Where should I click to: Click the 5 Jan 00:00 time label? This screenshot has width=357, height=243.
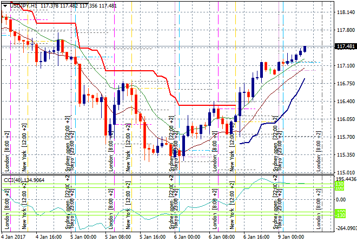tap(83, 237)
